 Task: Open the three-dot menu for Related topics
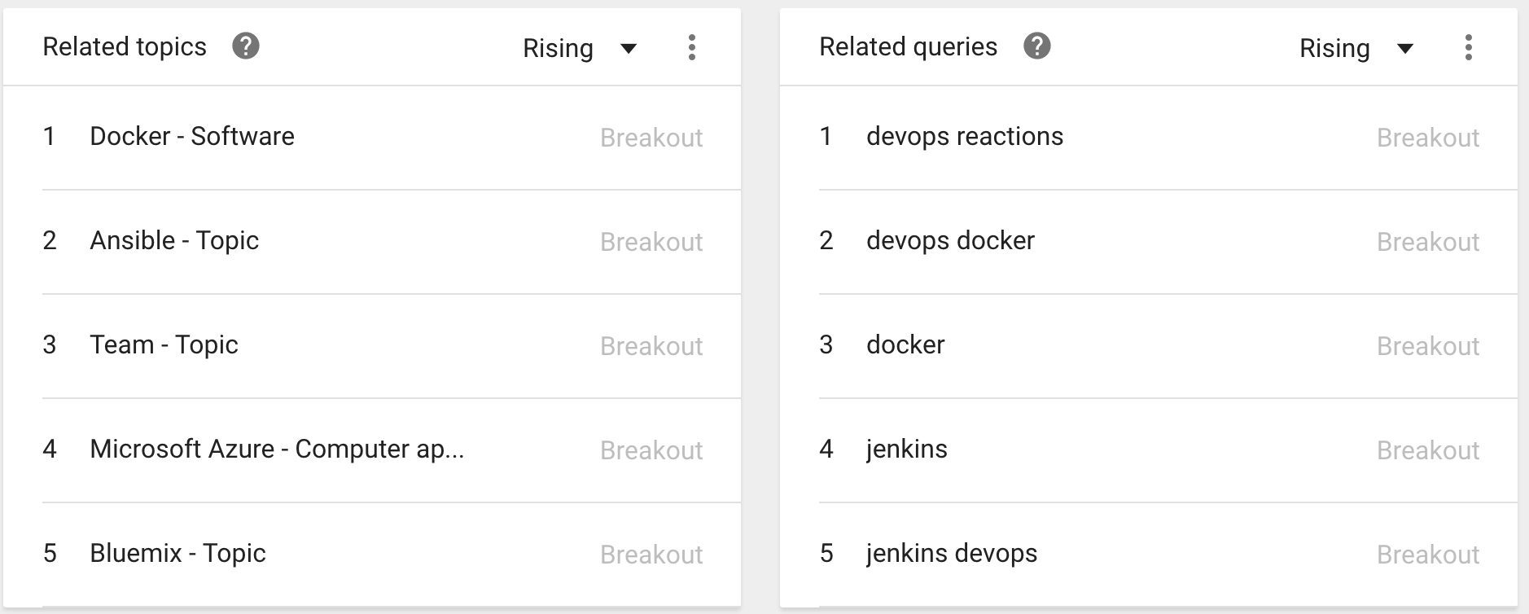click(x=691, y=47)
